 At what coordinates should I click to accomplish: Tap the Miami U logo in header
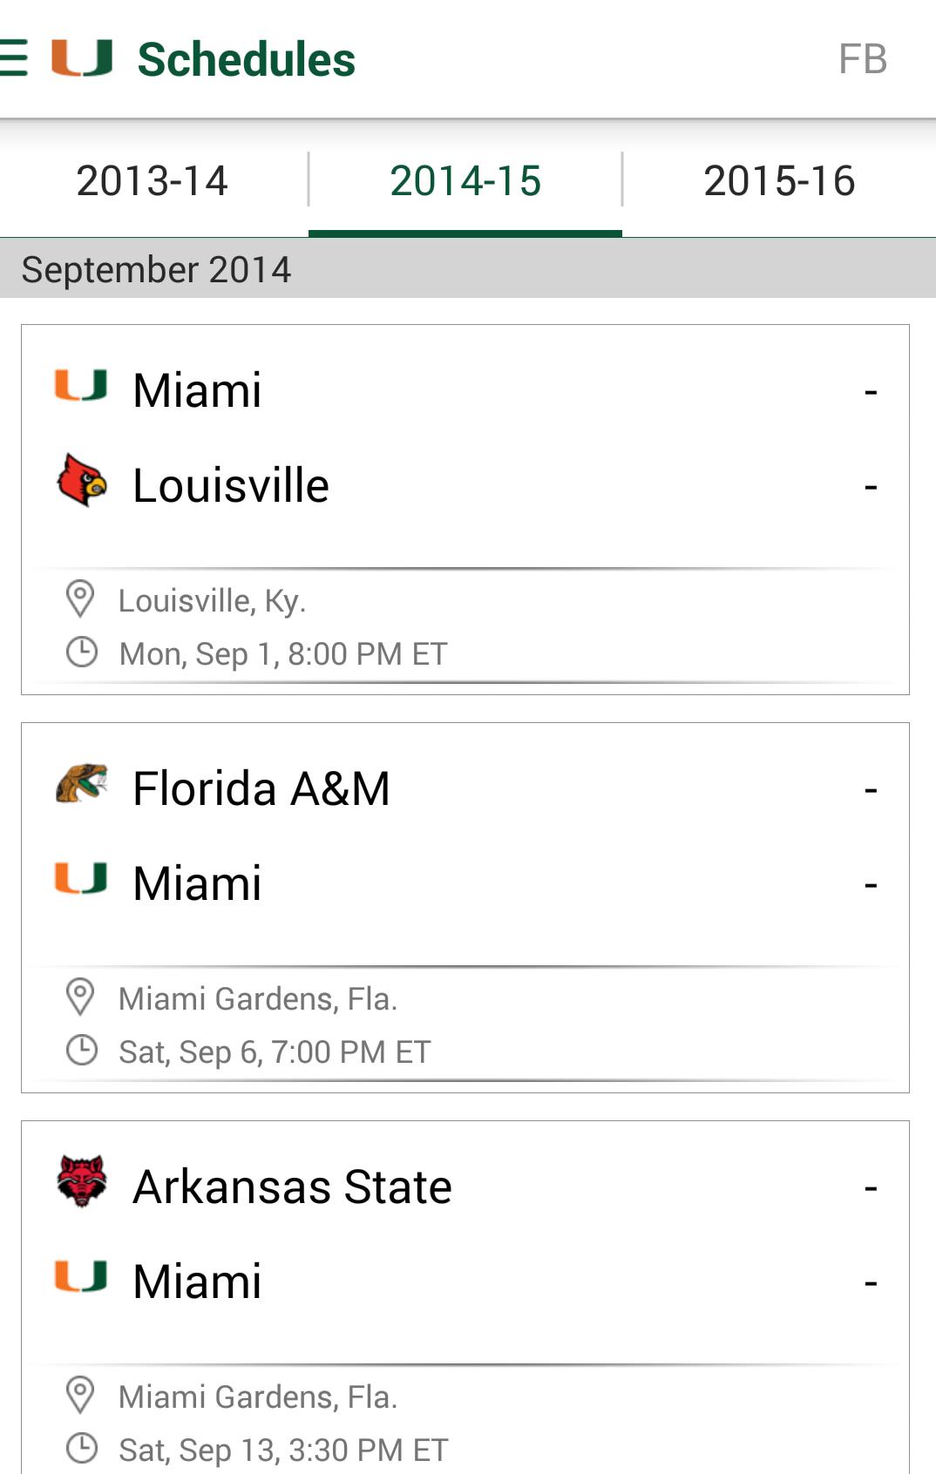(82, 58)
